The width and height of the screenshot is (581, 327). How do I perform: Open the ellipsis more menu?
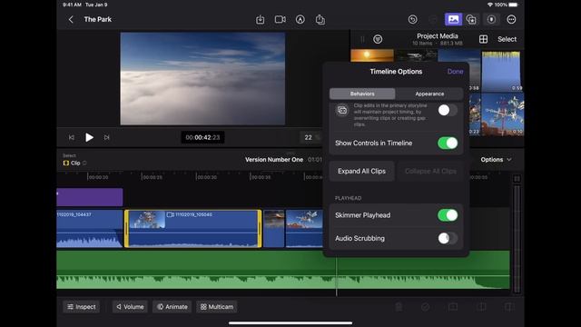[511, 19]
